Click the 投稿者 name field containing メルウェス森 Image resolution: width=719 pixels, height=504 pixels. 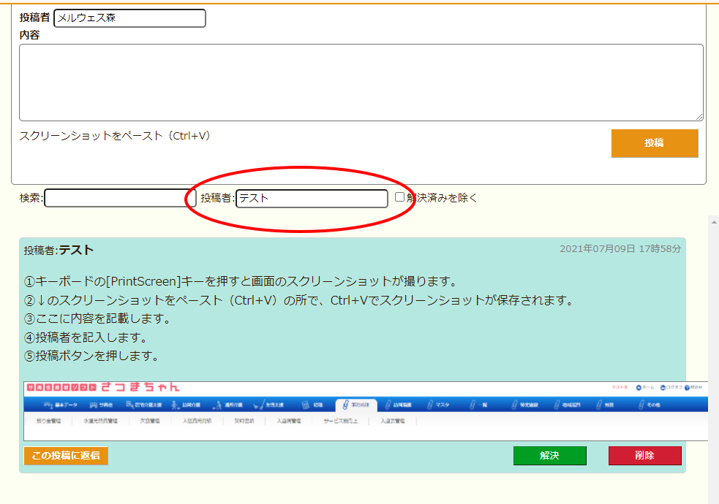[x=129, y=18]
